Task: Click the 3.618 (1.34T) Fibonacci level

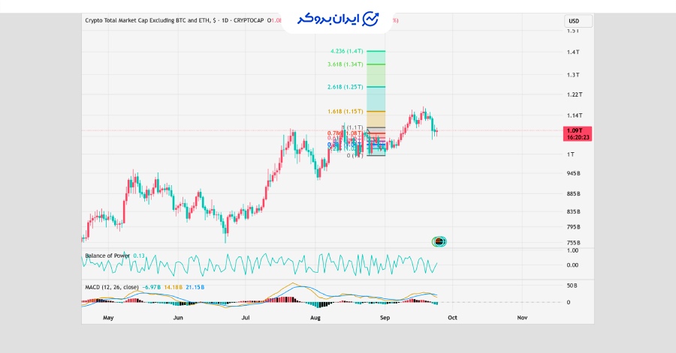Action: pos(346,64)
